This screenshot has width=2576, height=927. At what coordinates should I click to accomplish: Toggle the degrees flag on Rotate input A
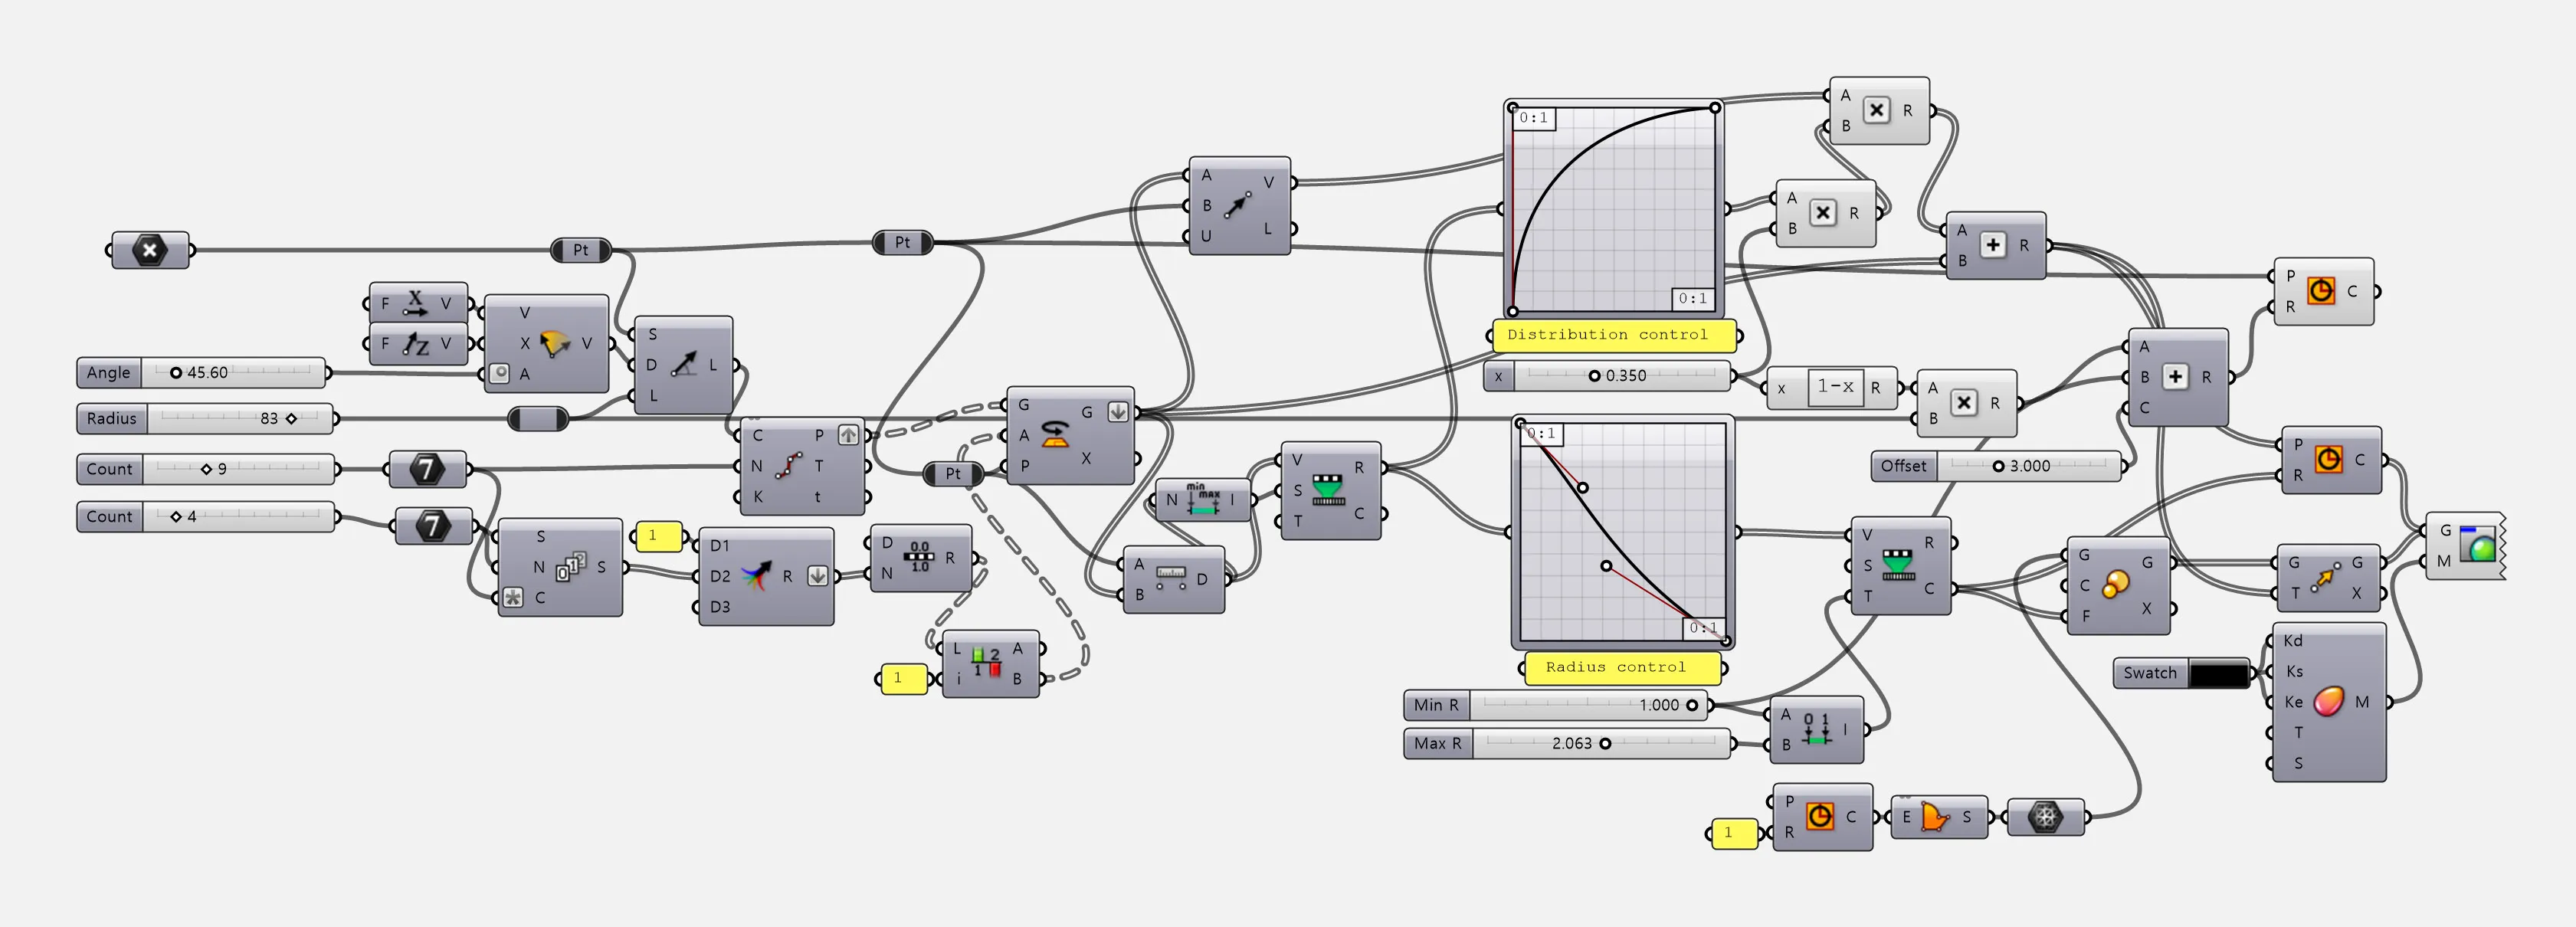click(x=499, y=374)
